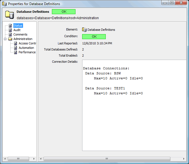Click the Total Databases Defined value 2
This screenshot has width=189, height=164.
pos(83,49)
